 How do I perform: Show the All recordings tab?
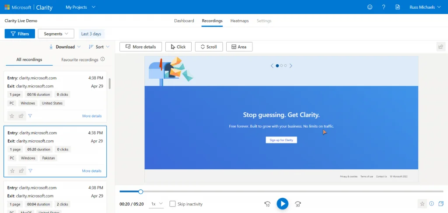tap(29, 59)
